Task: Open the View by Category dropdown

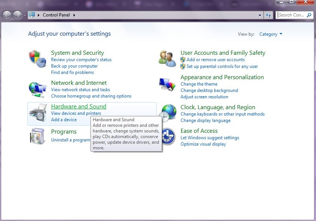Action: pyautogui.click(x=271, y=34)
